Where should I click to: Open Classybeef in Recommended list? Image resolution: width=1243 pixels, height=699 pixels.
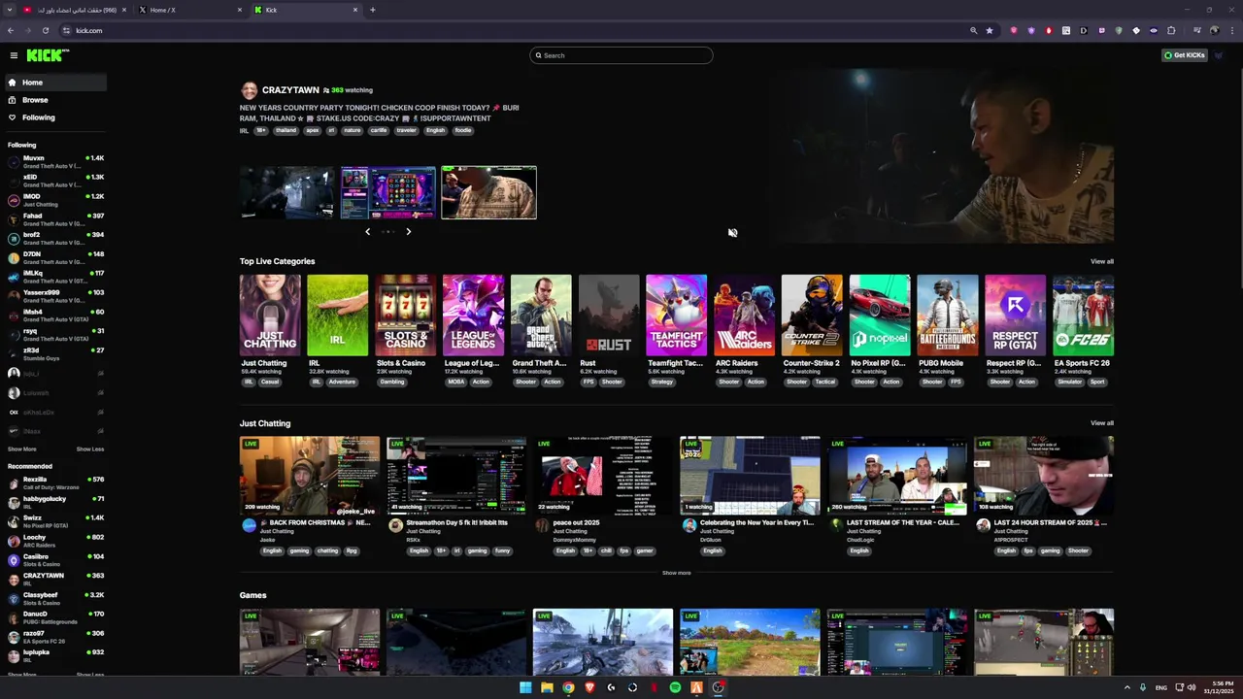pos(55,598)
